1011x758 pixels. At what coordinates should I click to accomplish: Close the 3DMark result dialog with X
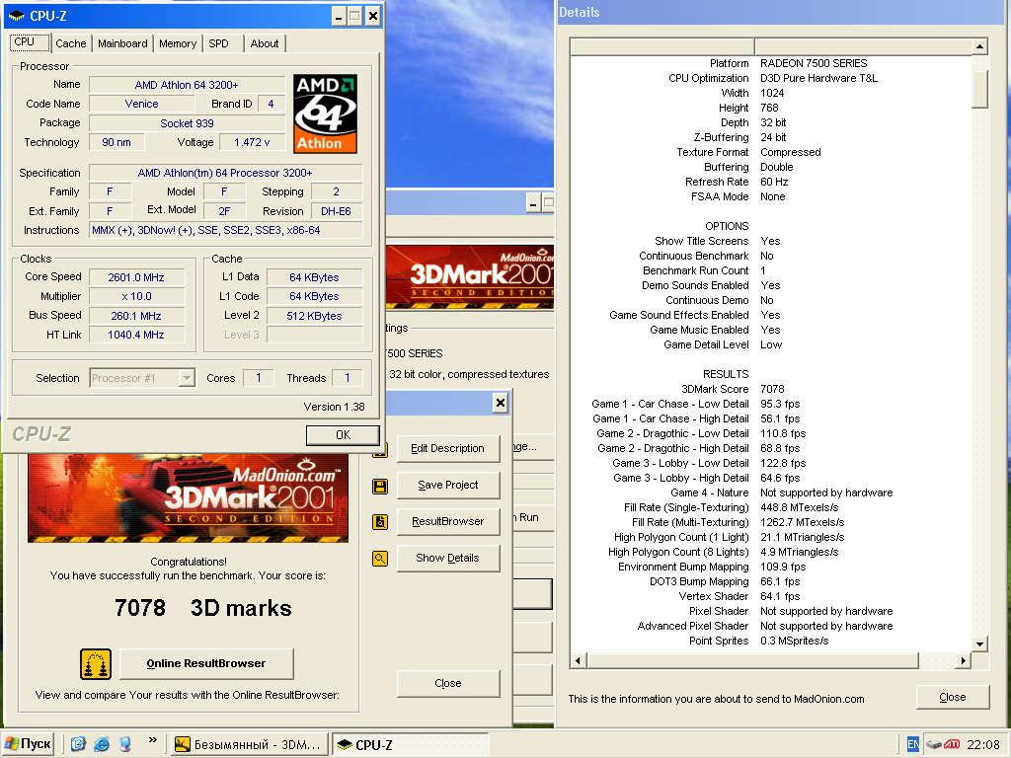500,404
